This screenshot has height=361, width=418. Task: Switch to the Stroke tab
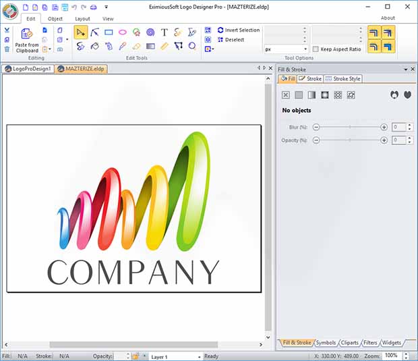pos(310,79)
